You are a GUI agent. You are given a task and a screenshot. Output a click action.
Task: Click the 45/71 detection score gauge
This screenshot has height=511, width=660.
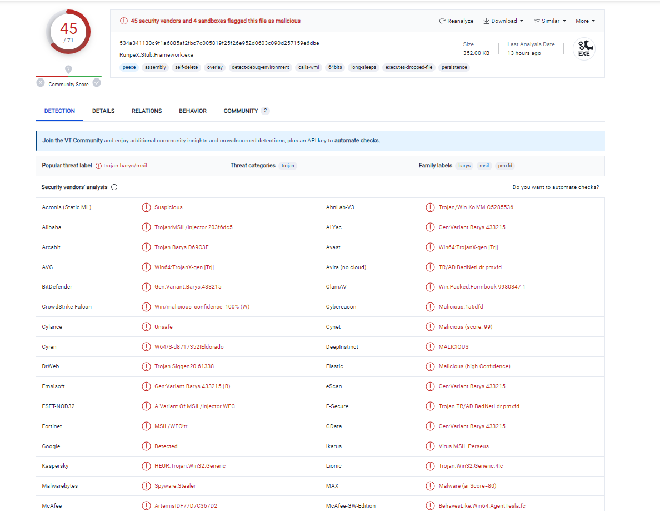69,32
